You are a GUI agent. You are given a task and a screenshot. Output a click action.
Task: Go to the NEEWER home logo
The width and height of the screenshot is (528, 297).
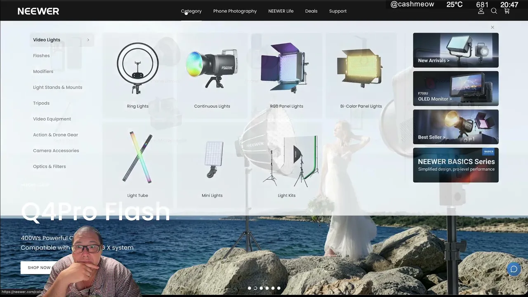point(38,11)
